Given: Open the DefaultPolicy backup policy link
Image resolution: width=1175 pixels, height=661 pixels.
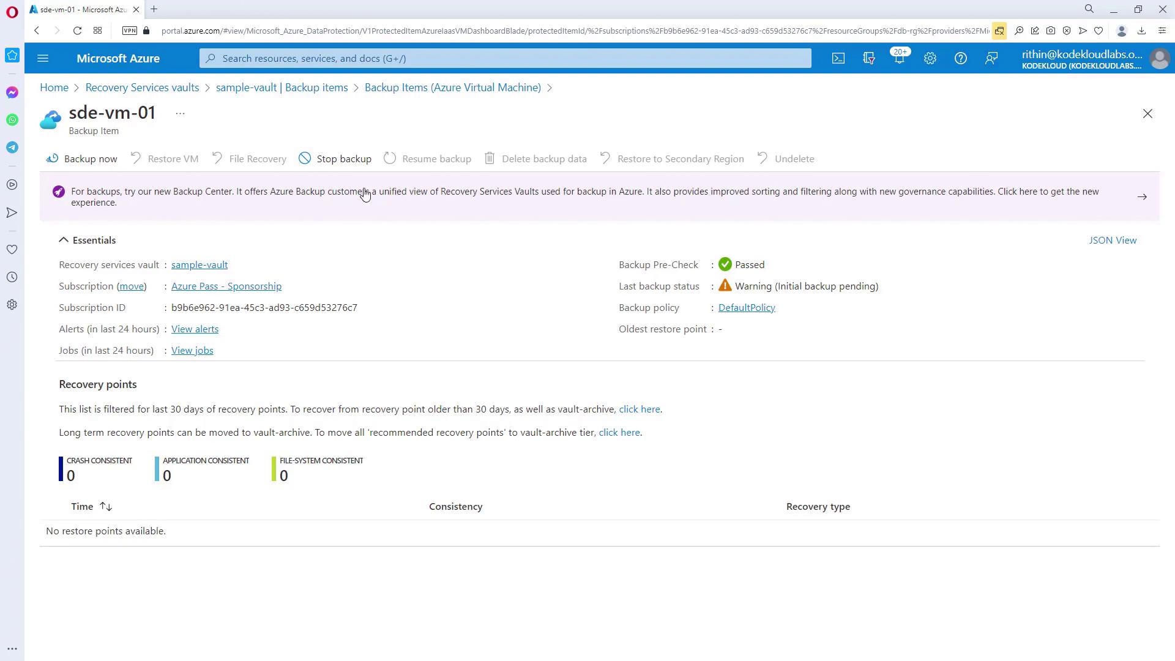Looking at the screenshot, I should tap(747, 307).
